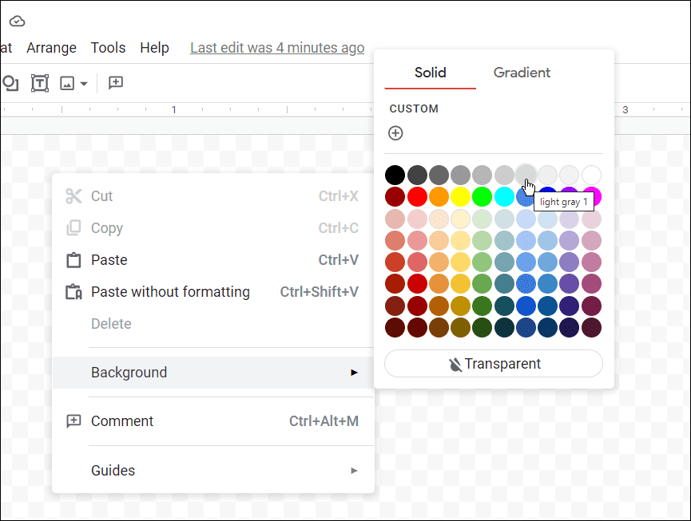This screenshot has width=691, height=521.
Task: Expand the Guides submenu arrow
Action: click(x=354, y=471)
